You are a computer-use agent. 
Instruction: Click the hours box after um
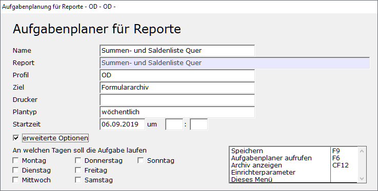click(x=174, y=124)
